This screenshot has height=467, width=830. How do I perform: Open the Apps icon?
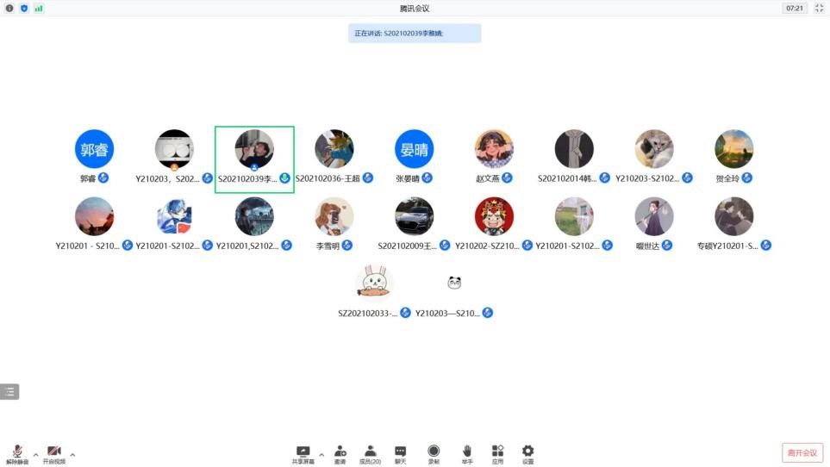tap(497, 451)
